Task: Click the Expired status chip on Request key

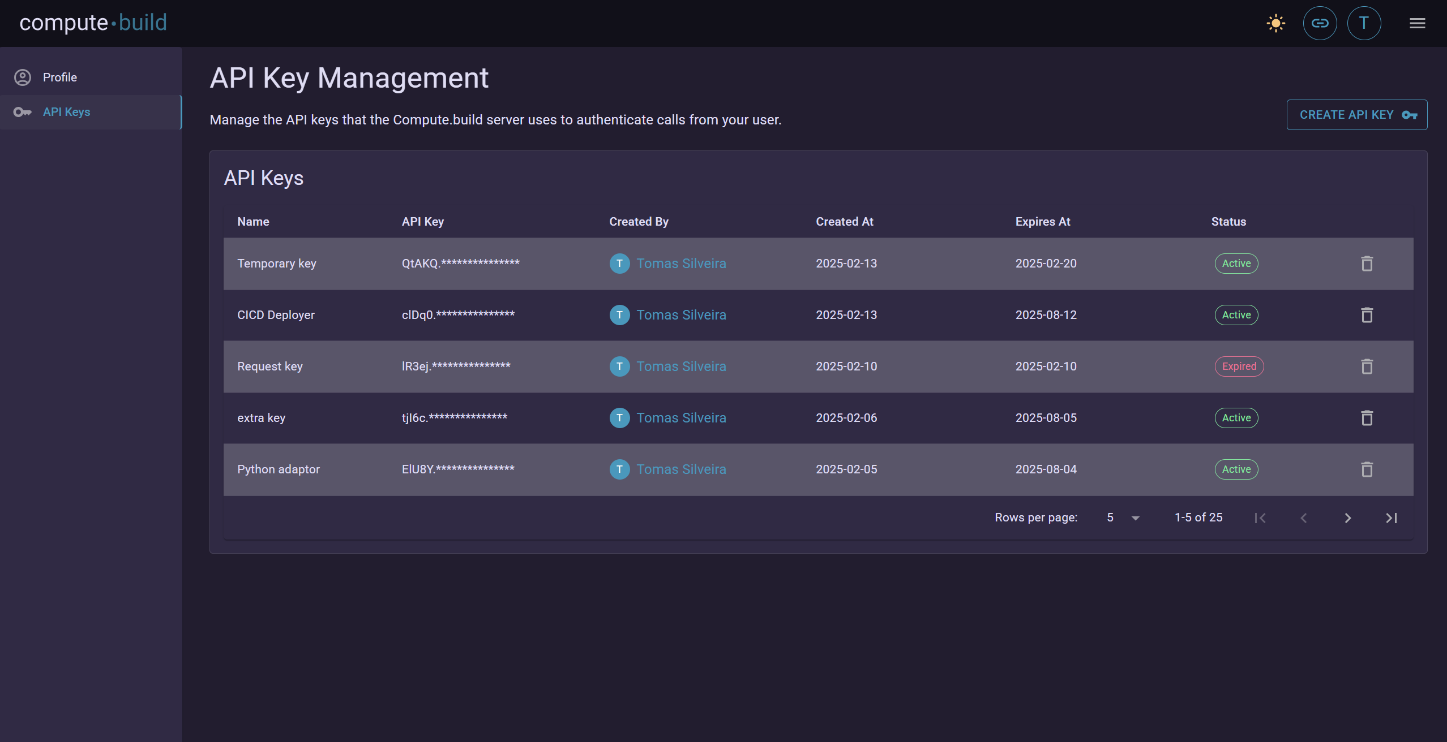Action: [1239, 366]
